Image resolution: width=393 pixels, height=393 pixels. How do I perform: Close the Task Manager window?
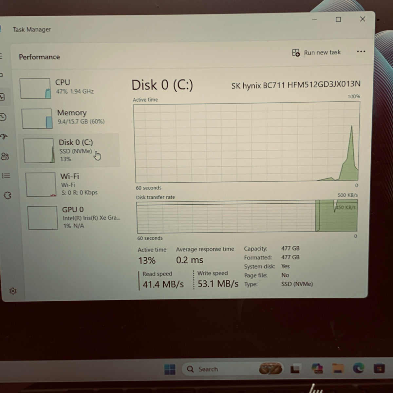[363, 19]
